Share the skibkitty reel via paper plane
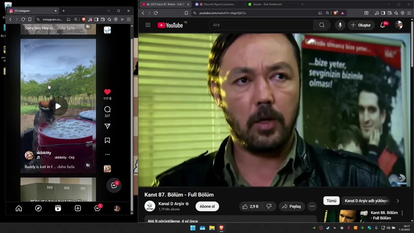414x233 pixels. [107, 126]
